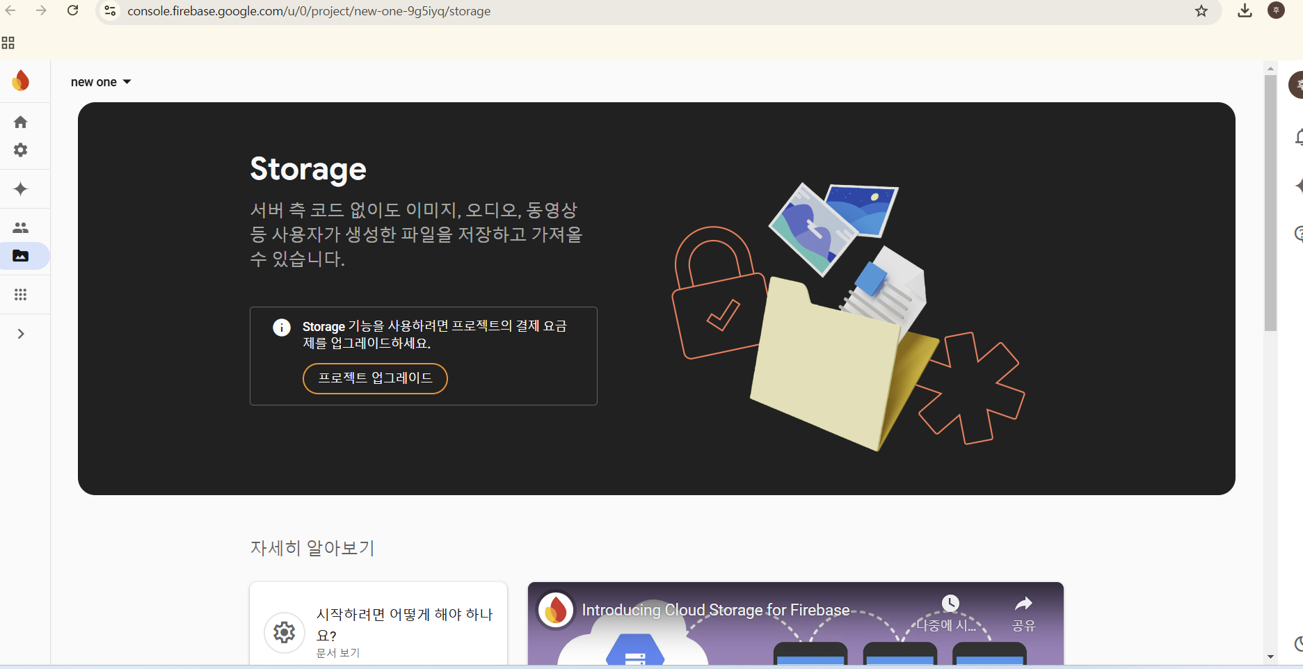This screenshot has height=669, width=1303.
Task: Click the video's Firebase channel logo
Action: [556, 610]
